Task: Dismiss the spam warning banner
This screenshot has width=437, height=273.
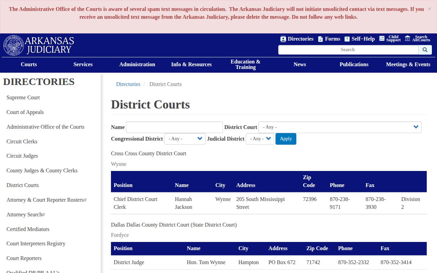Action: coord(429,9)
